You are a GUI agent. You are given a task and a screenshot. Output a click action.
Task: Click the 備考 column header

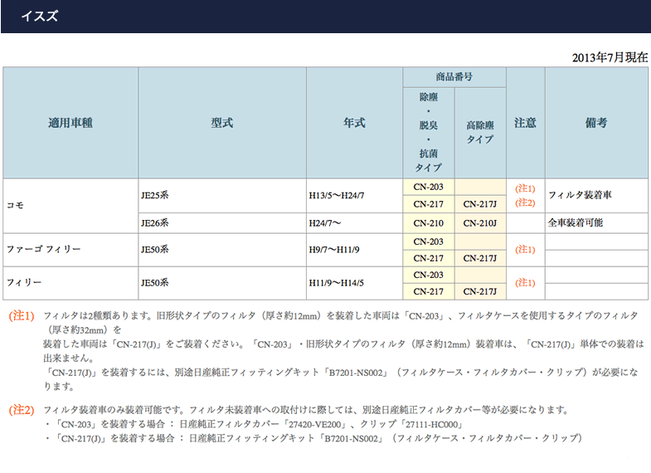(596, 123)
